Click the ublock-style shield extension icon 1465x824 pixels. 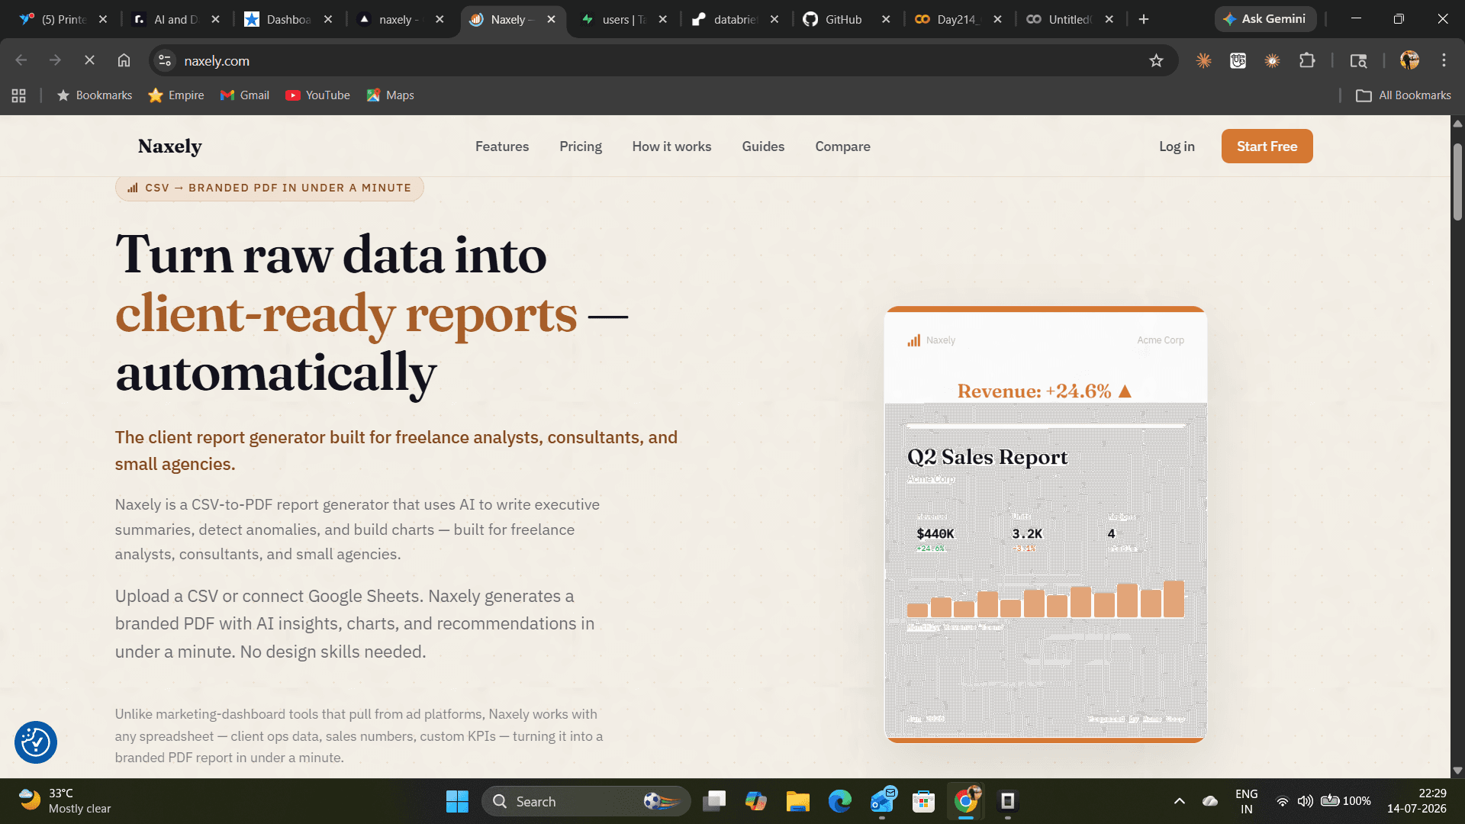pos(1238,60)
